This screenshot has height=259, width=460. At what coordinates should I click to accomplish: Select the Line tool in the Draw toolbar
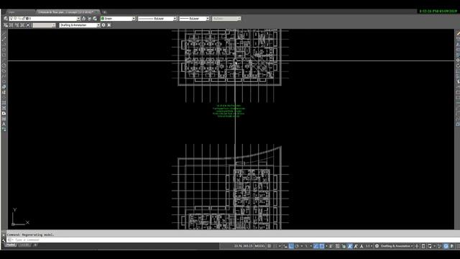(4, 34)
